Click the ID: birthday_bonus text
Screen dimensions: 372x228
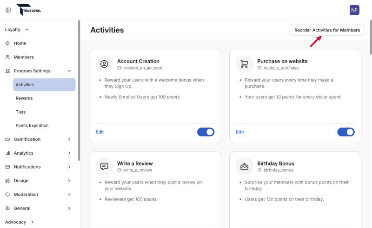pyautogui.click(x=275, y=170)
